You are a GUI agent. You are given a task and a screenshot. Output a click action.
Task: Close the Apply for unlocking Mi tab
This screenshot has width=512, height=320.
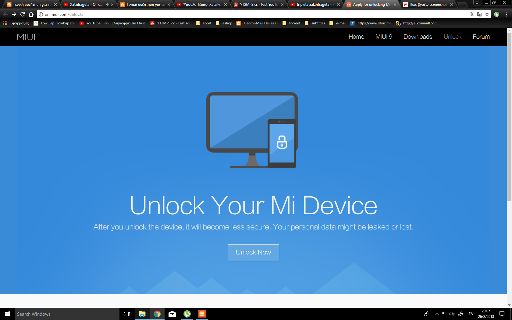395,5
